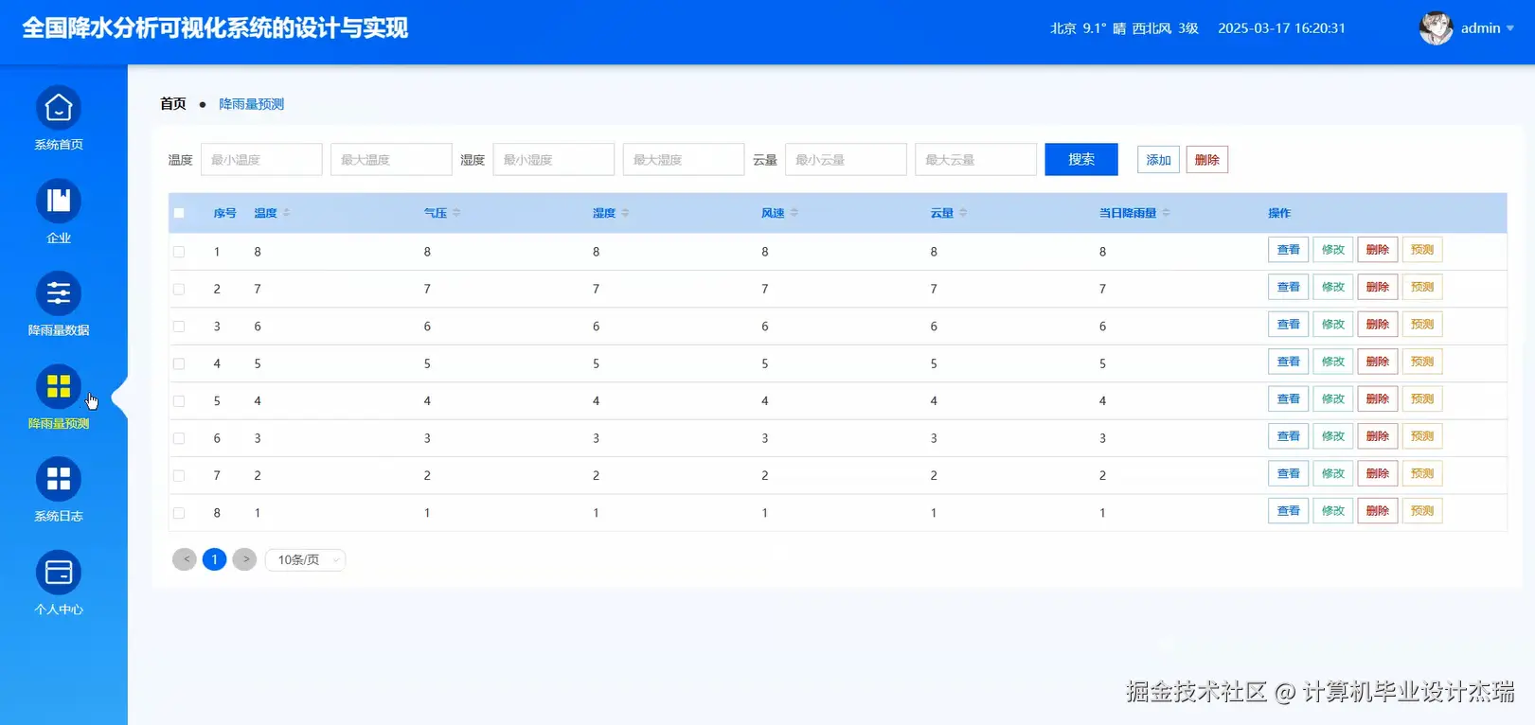The width and height of the screenshot is (1535, 725).
Task: Check the box for row 3
Action: pos(179,327)
